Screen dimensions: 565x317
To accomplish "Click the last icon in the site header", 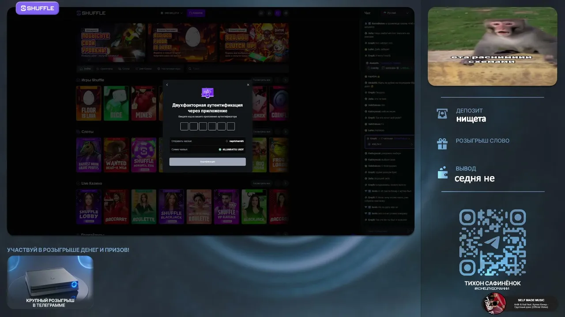I will [286, 13].
